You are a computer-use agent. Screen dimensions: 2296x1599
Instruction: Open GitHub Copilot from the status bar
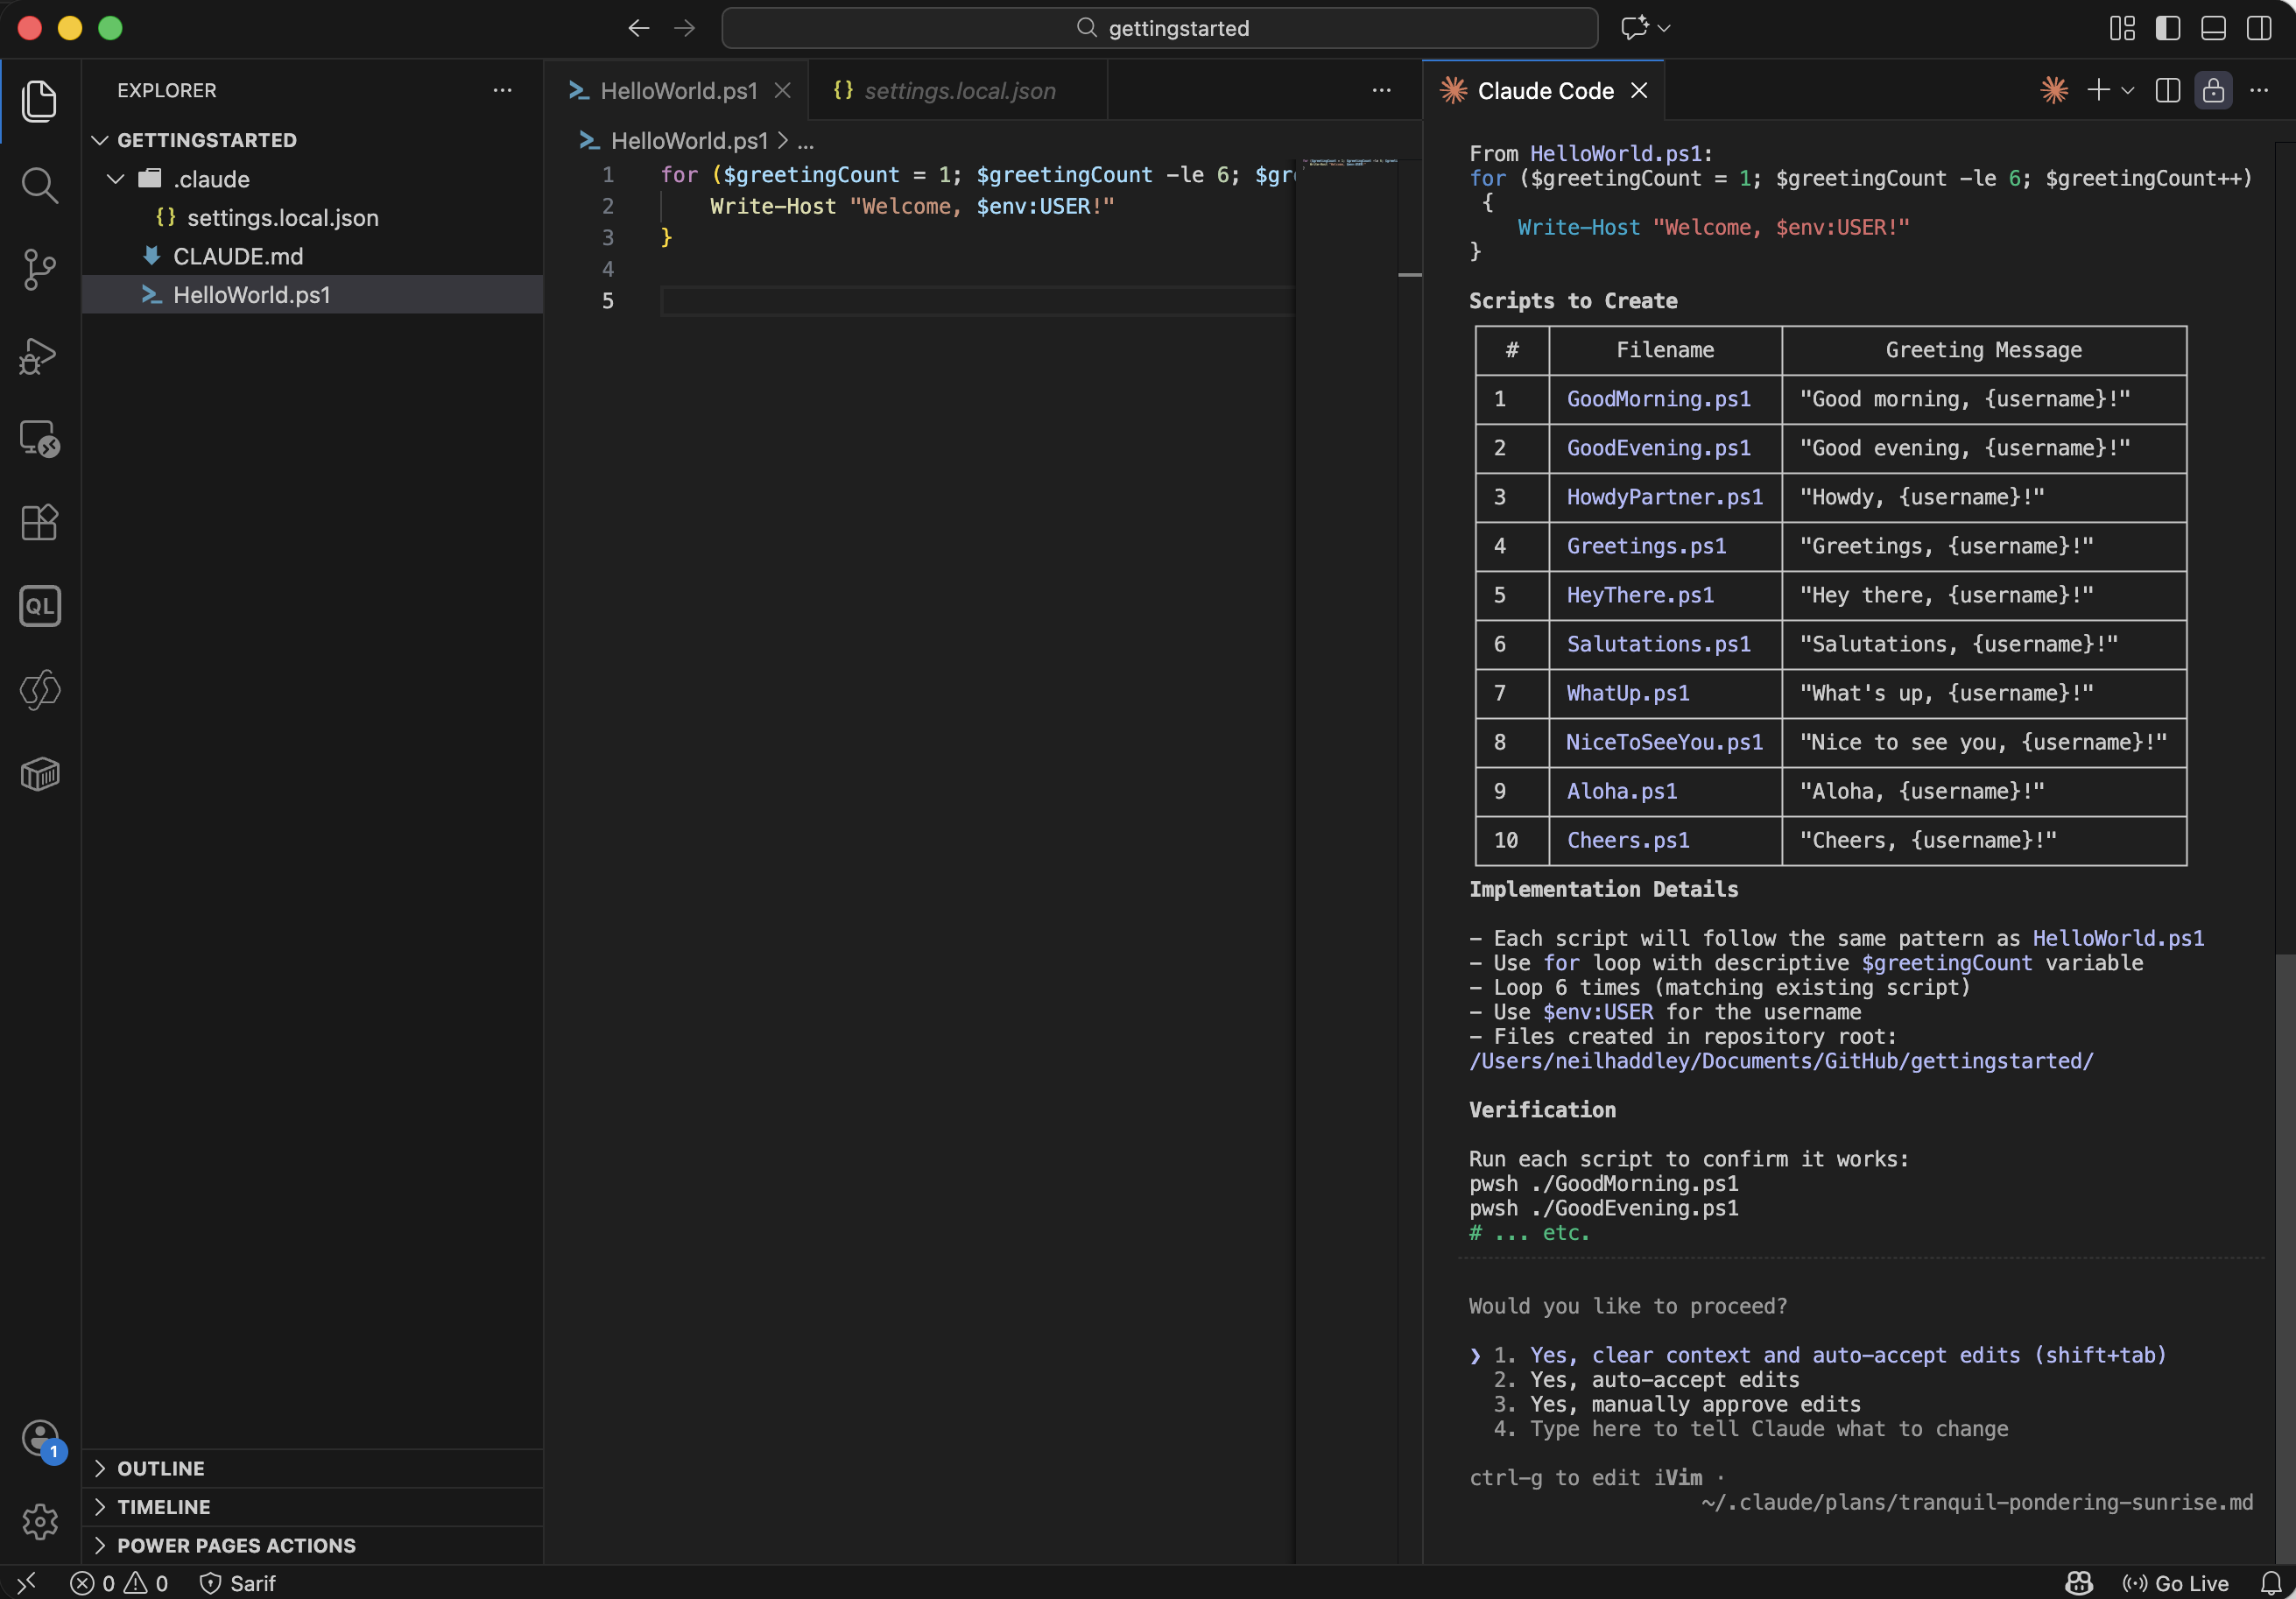click(2077, 1583)
